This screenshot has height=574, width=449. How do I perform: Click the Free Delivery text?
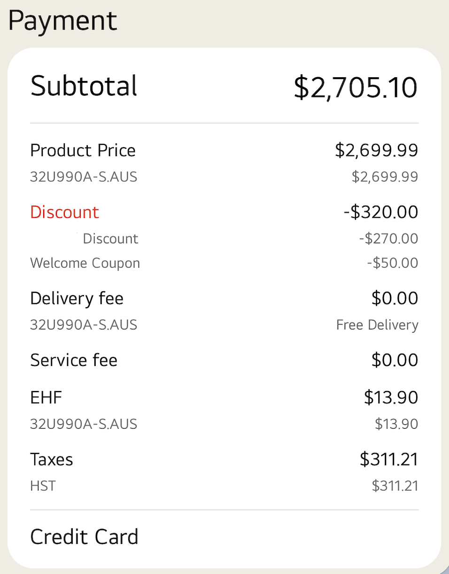[377, 325]
